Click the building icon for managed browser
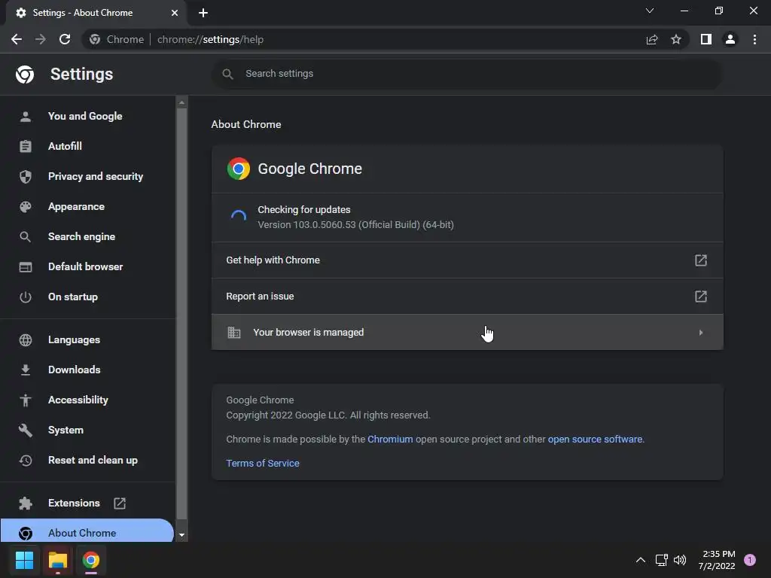Viewport: 771px width, 578px height. pyautogui.click(x=234, y=333)
